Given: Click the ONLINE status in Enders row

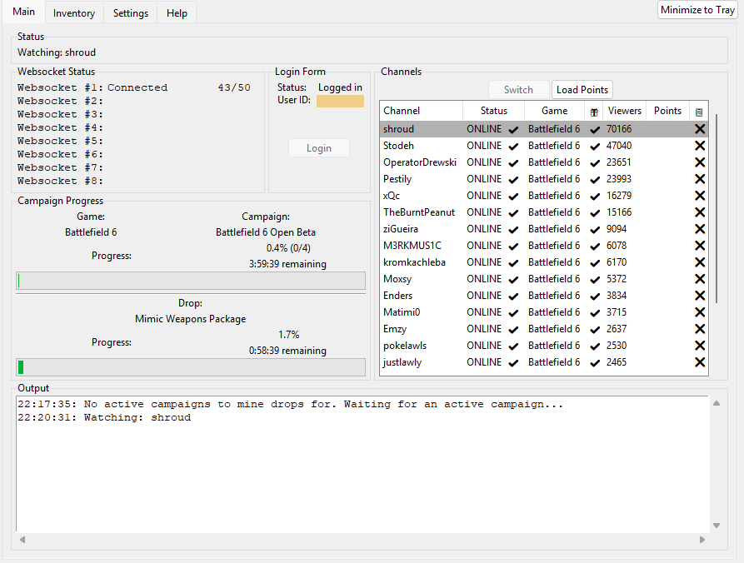Looking at the screenshot, I should point(484,296).
